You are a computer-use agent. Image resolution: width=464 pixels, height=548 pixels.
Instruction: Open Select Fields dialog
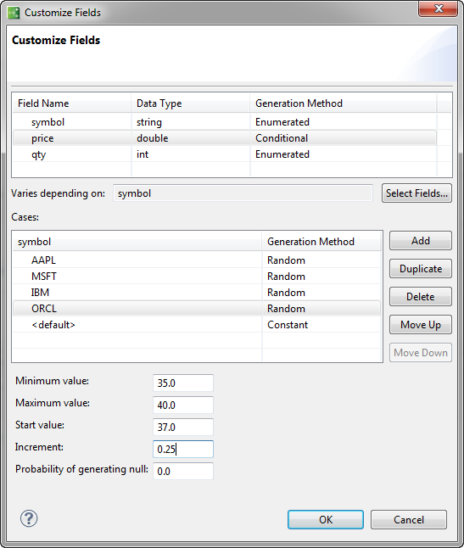pos(416,193)
